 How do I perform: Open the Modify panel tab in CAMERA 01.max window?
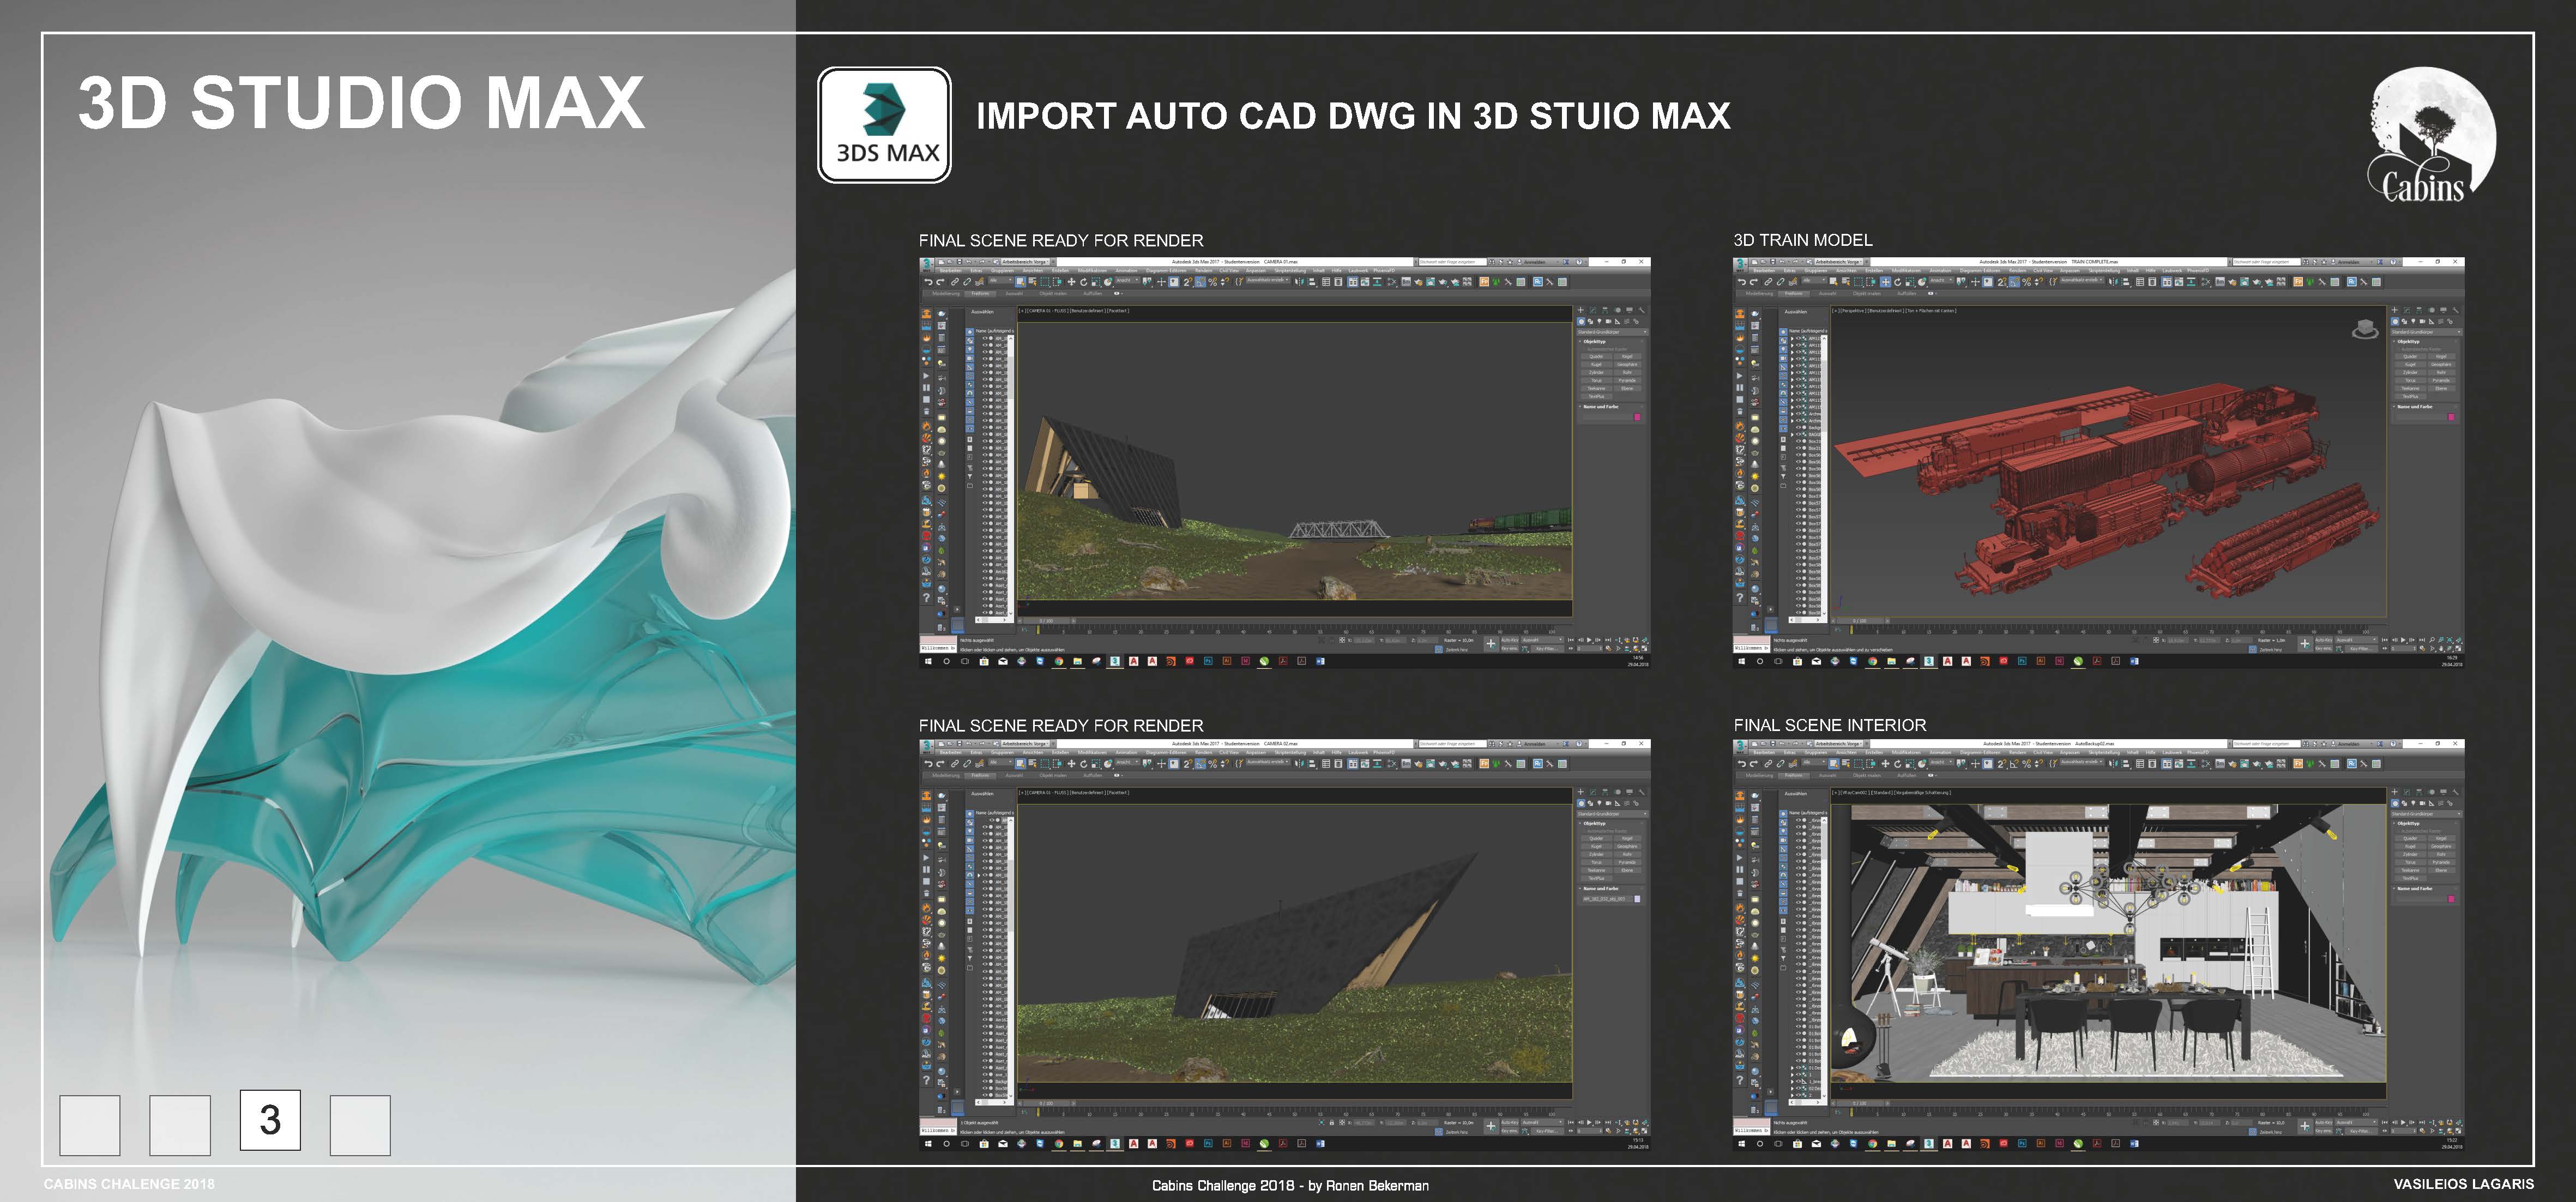point(1593,310)
